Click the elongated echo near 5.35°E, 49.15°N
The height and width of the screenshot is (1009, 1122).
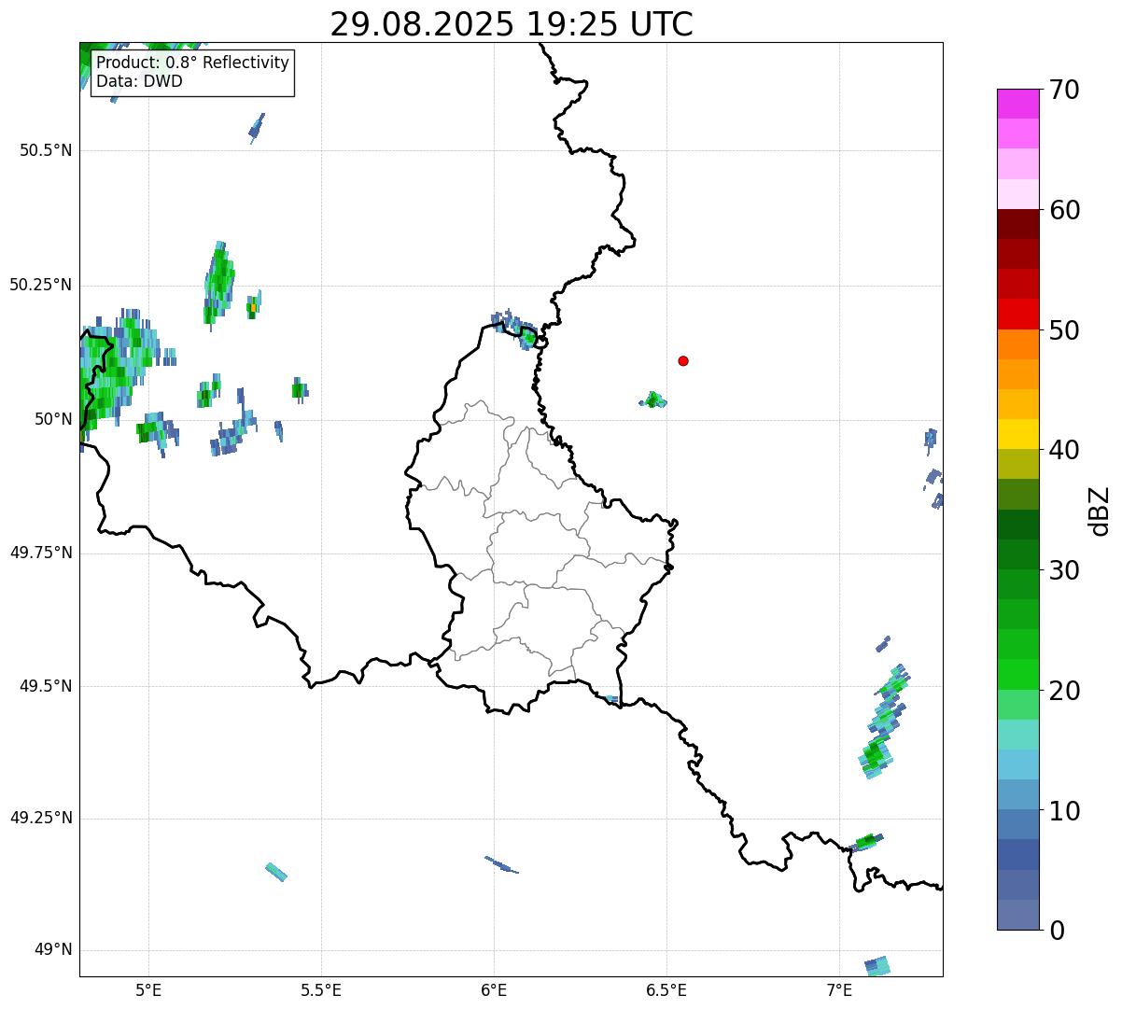[x=276, y=872]
